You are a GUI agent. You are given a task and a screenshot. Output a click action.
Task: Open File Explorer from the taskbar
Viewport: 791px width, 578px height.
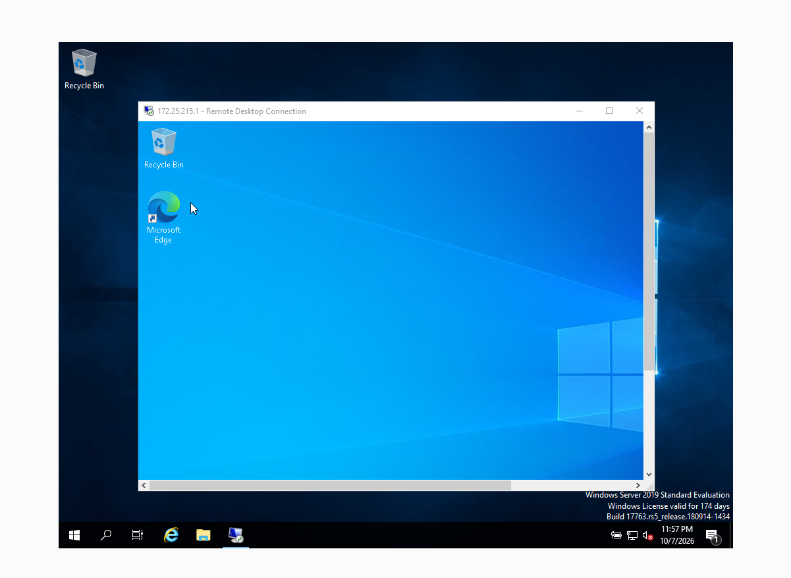pos(204,535)
